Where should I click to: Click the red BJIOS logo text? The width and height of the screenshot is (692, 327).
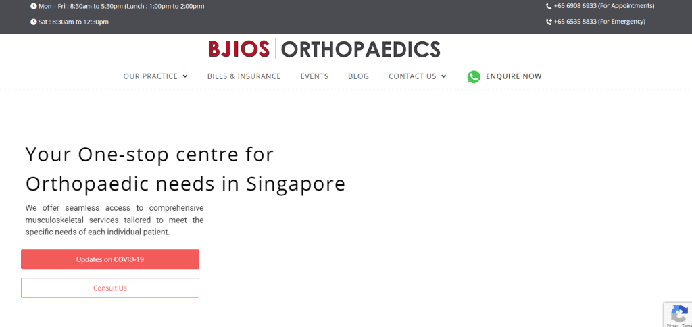239,49
